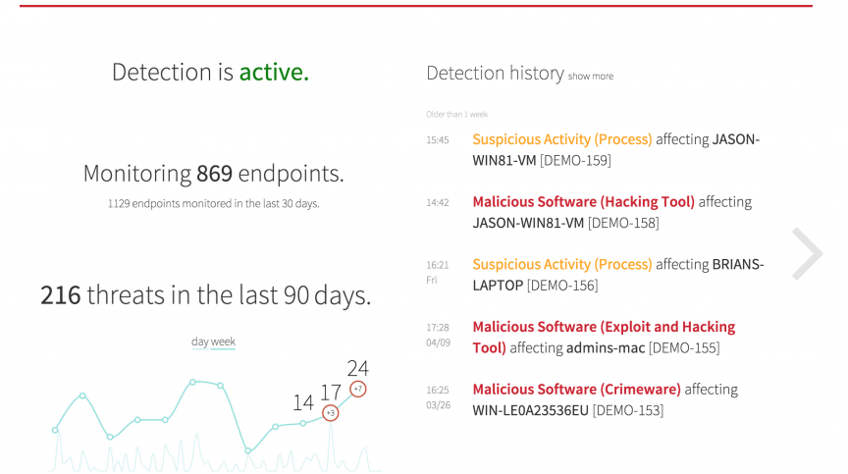Image resolution: width=848 pixels, height=474 pixels.
Task: Go to next panel with right chevron arrow
Action: [807, 254]
